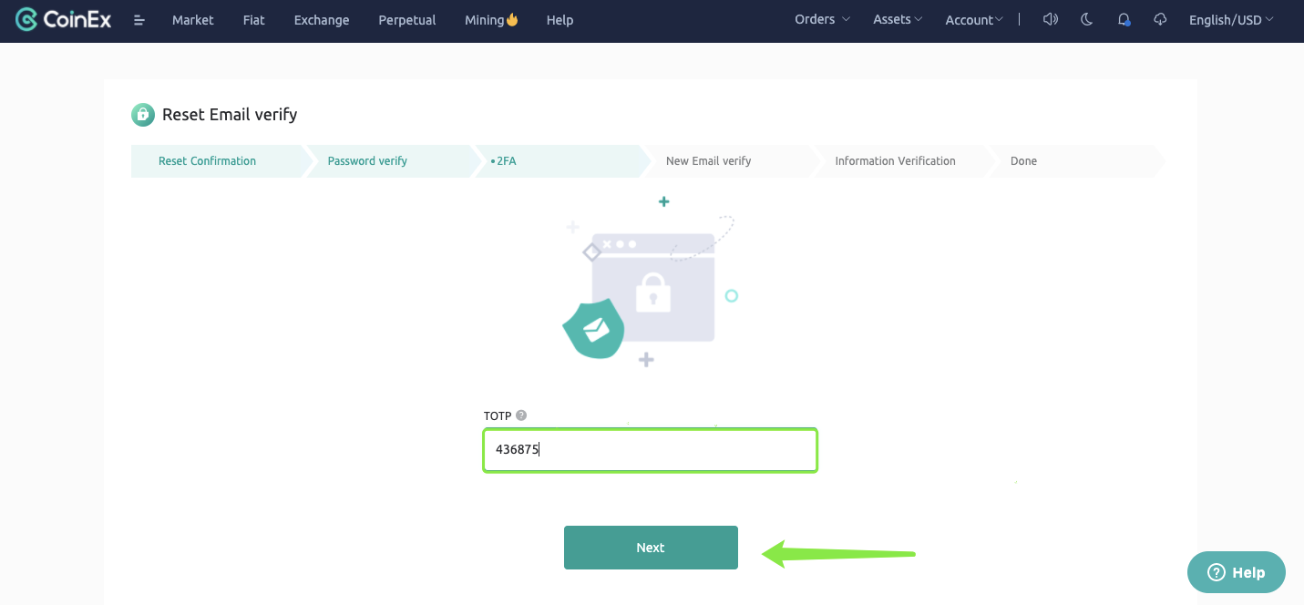Click the speaker announcements icon
This screenshot has height=605, width=1304.
(x=1050, y=19)
